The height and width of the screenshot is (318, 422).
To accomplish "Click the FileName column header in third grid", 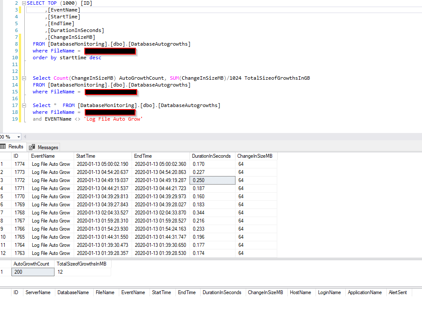I will point(106,292).
